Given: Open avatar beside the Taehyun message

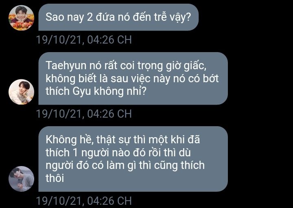Looking at the screenshot, I should click(21, 92).
